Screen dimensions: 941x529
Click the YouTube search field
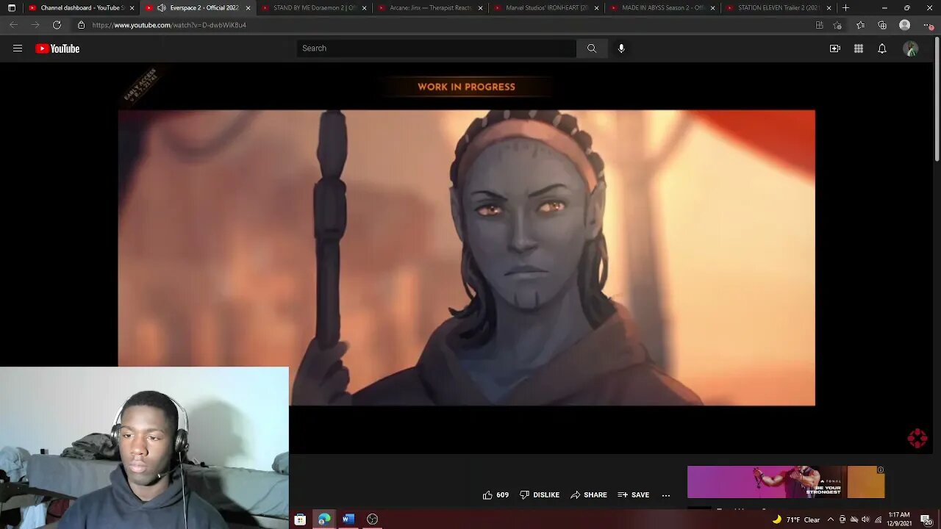pos(437,48)
